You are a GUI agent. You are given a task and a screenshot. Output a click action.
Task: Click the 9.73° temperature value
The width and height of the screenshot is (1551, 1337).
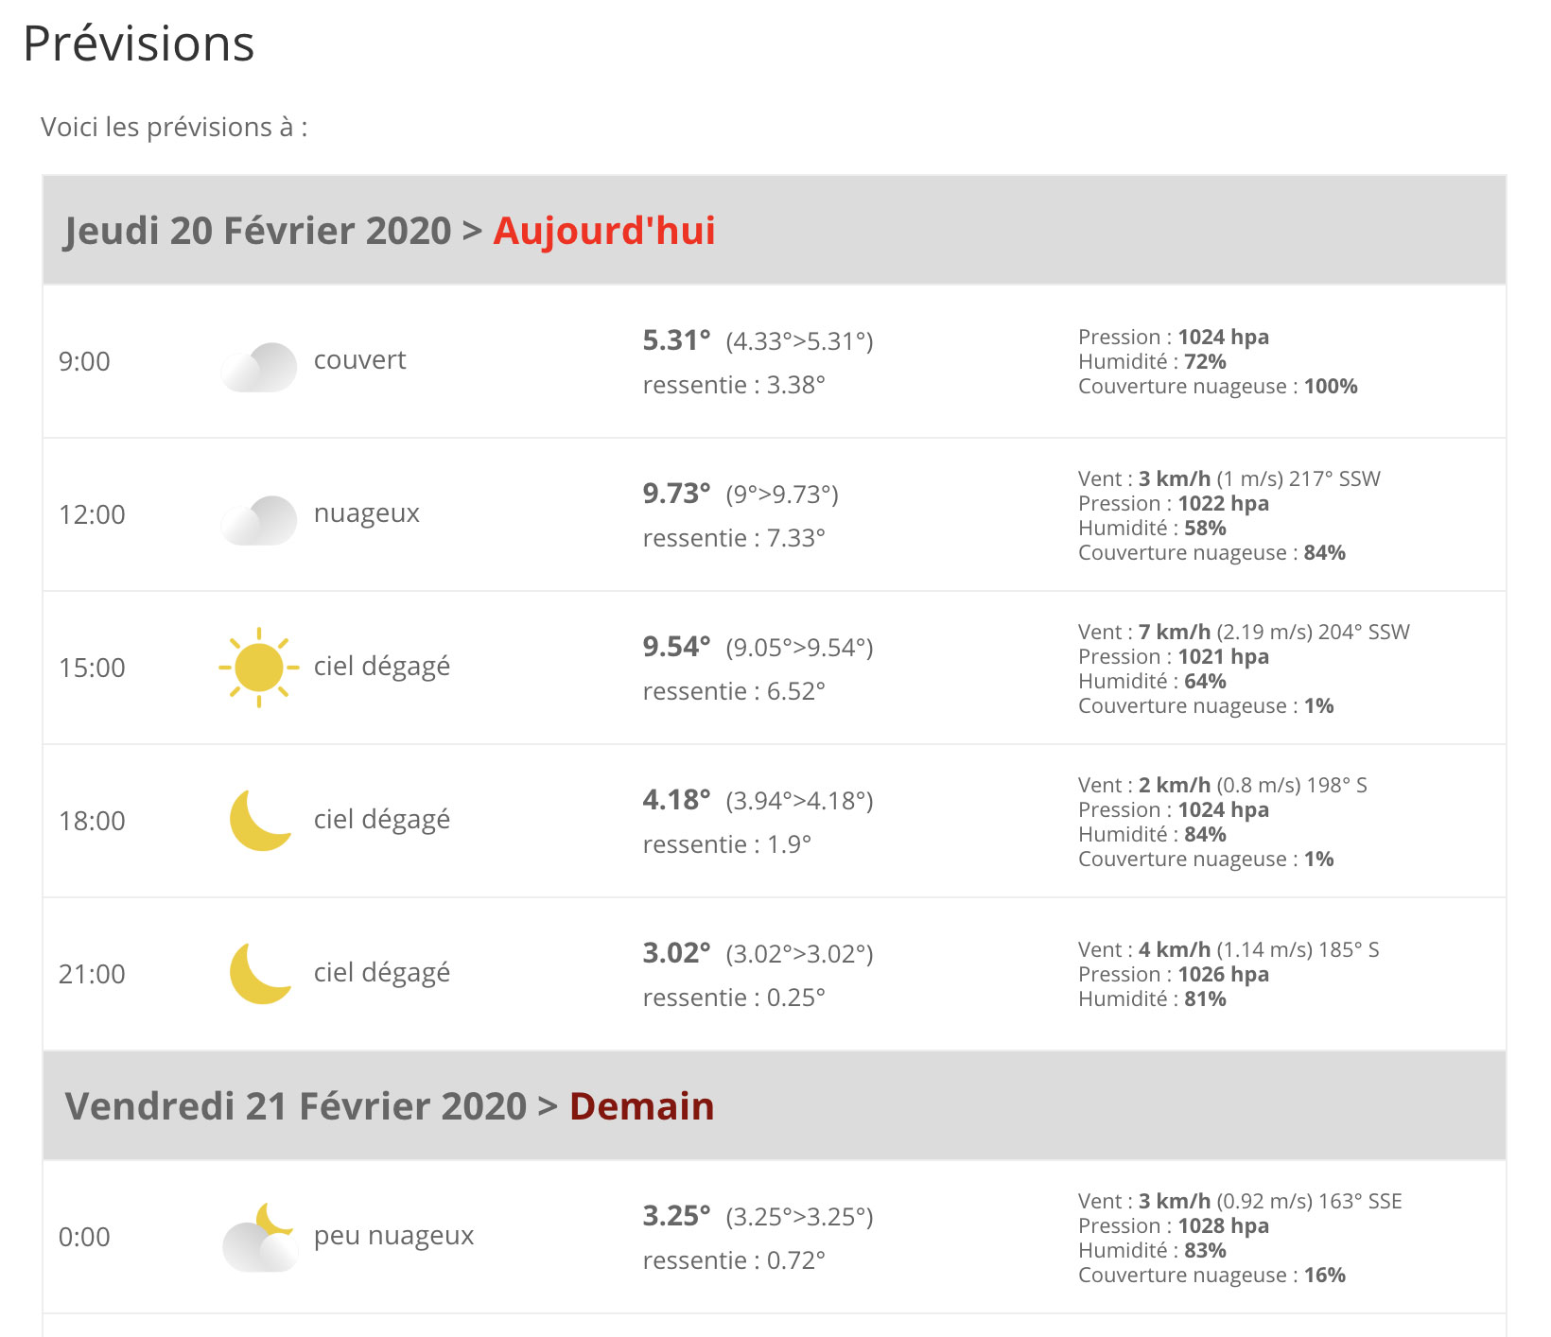pyautogui.click(x=676, y=494)
